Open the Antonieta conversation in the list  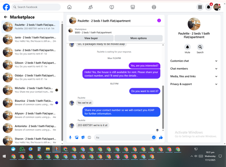(30, 128)
